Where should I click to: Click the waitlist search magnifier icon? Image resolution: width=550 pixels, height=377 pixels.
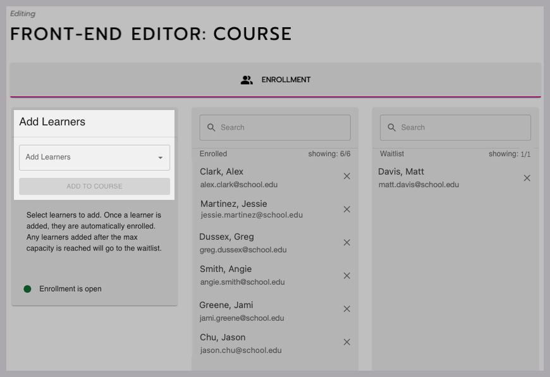click(392, 128)
